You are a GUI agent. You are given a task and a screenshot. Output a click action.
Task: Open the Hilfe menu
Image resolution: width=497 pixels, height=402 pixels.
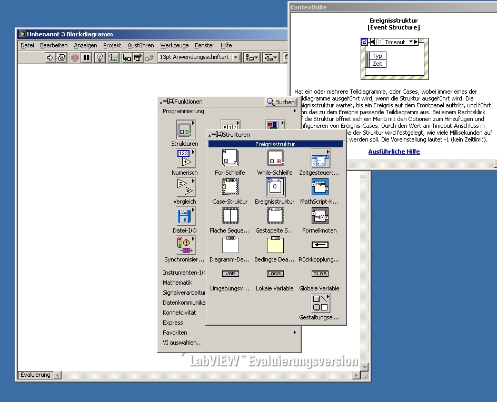[x=226, y=45]
